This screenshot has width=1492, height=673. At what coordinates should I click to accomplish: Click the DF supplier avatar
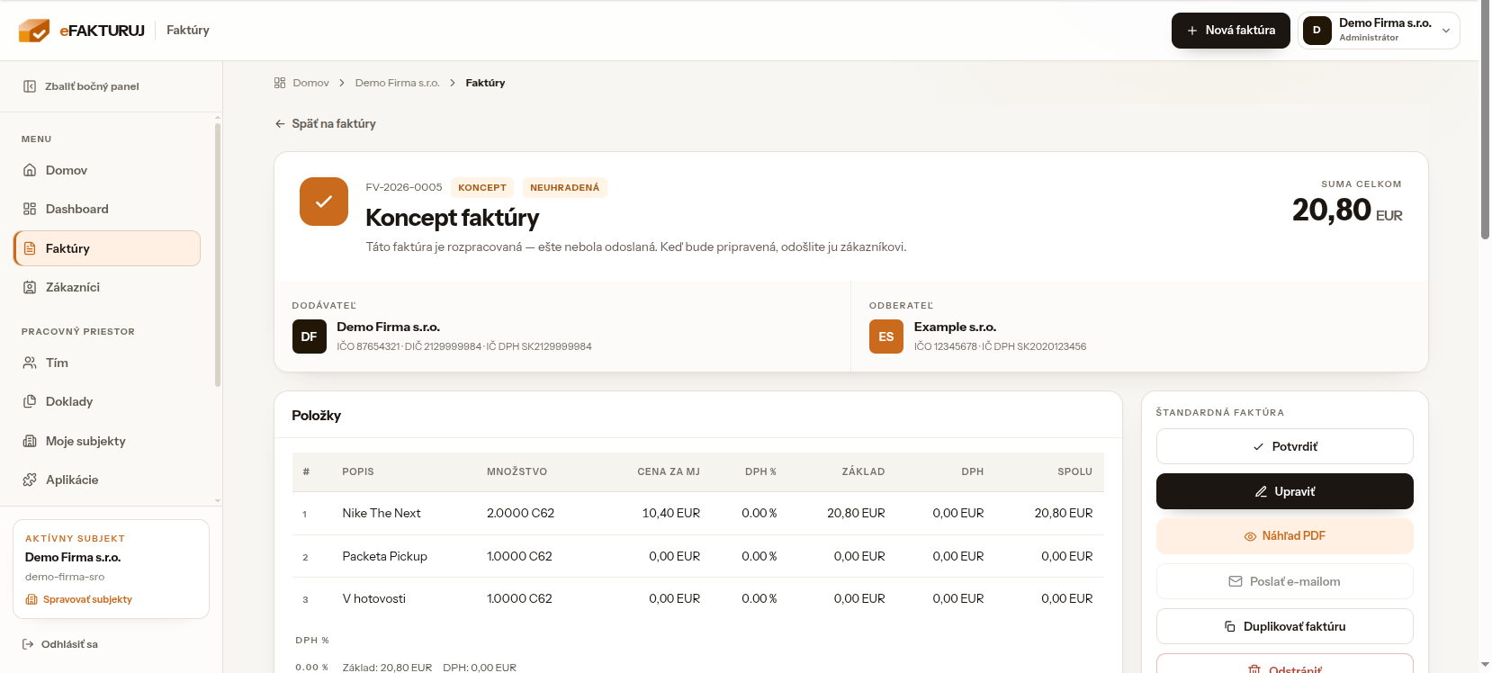click(310, 336)
